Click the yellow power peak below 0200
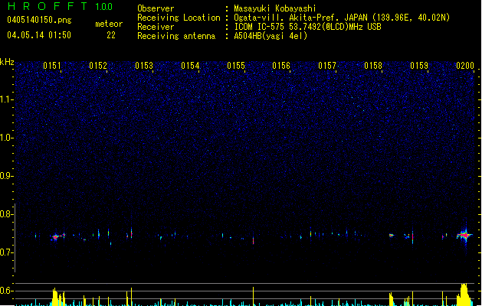The image size is (482, 306). point(464,295)
